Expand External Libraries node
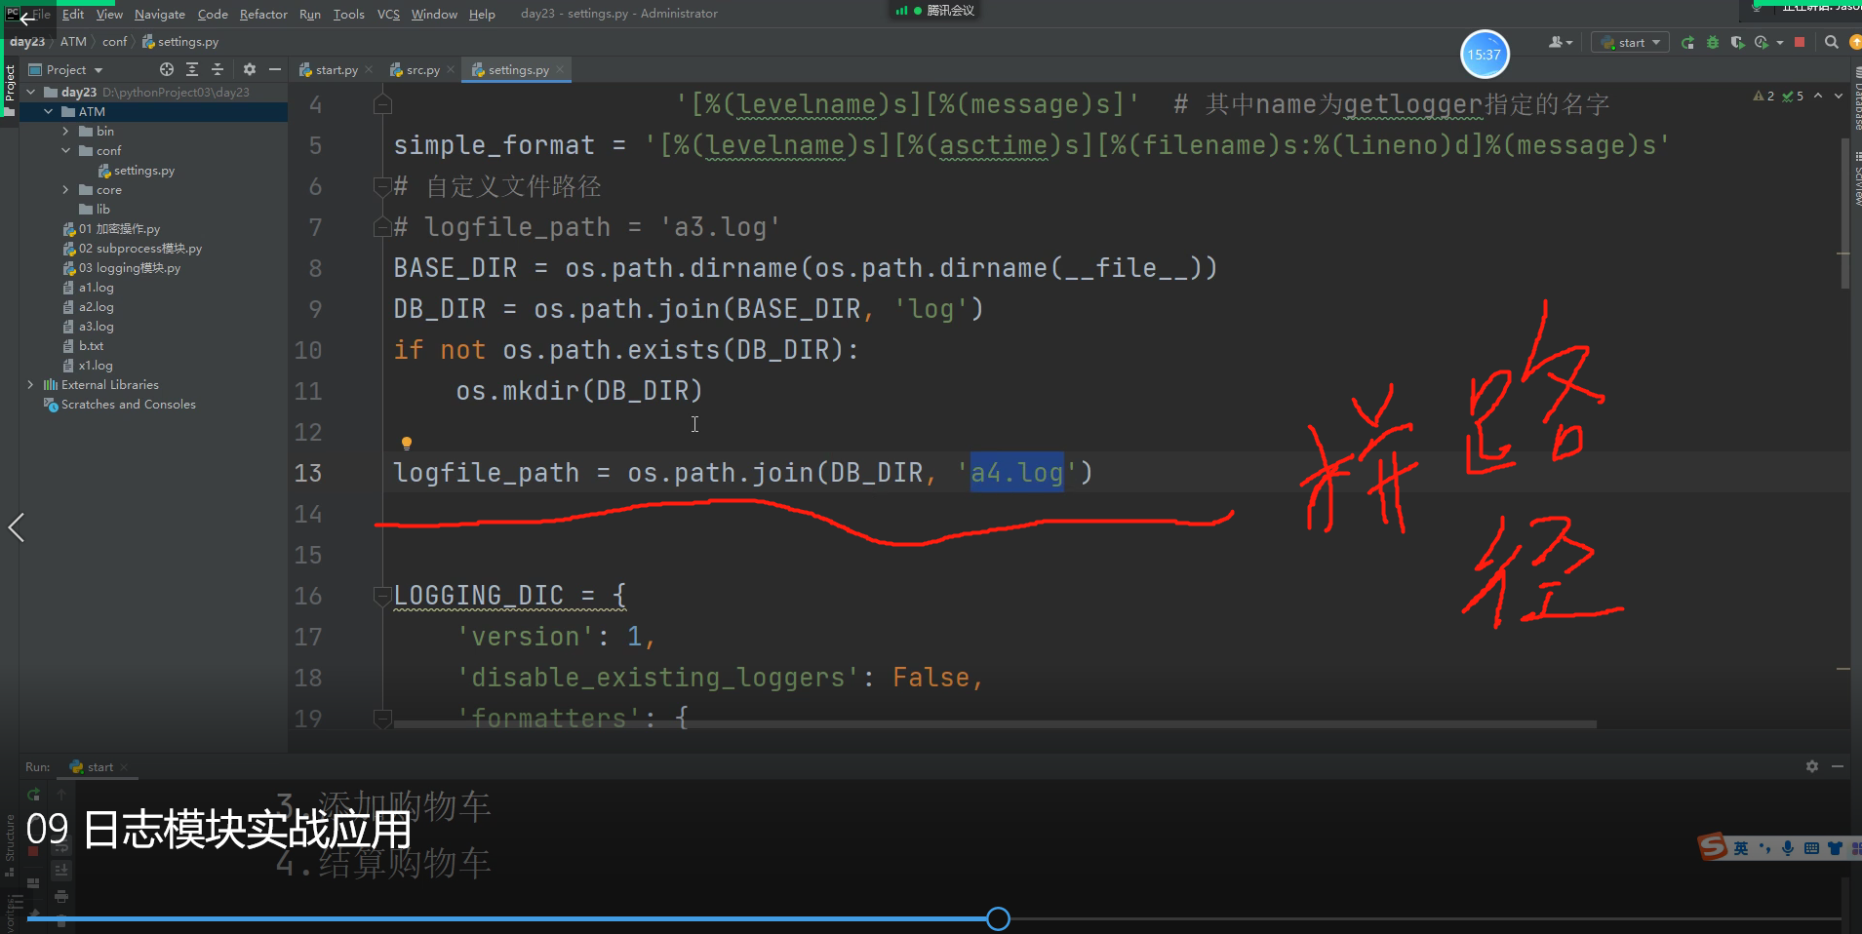 (x=31, y=384)
